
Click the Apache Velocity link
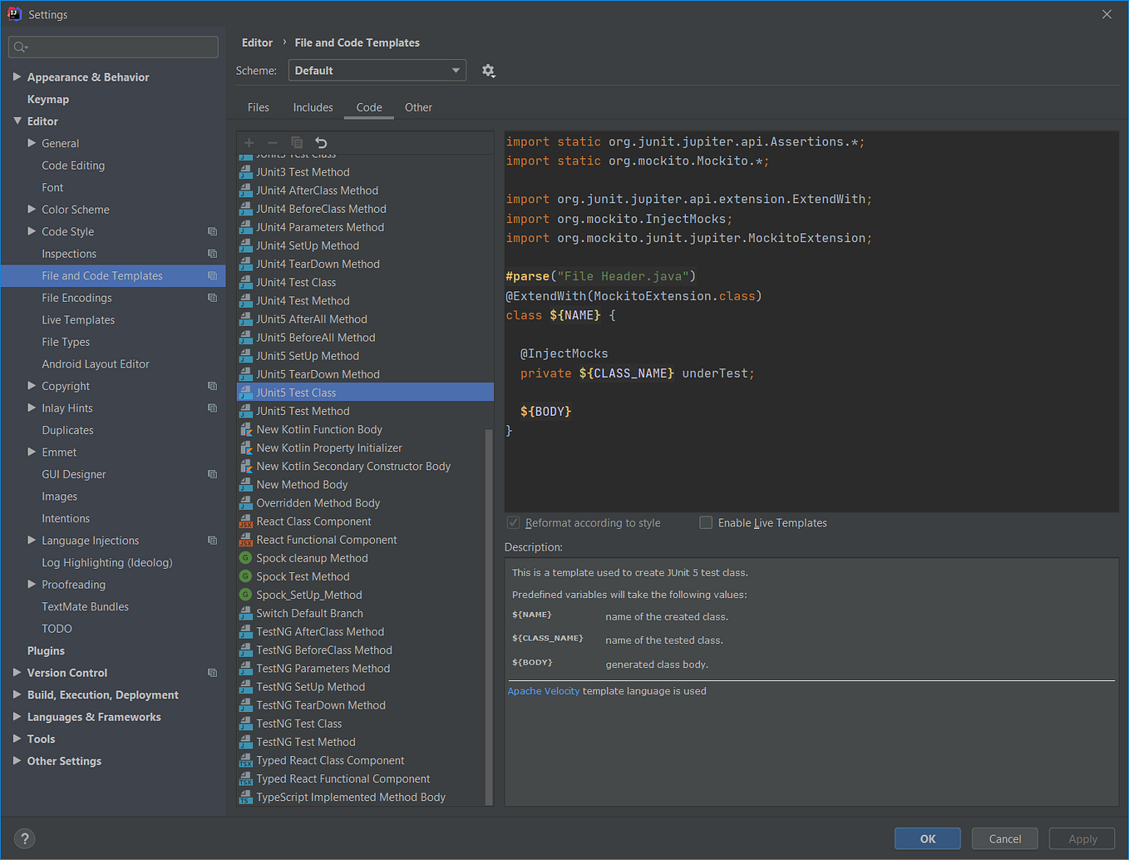(x=543, y=690)
